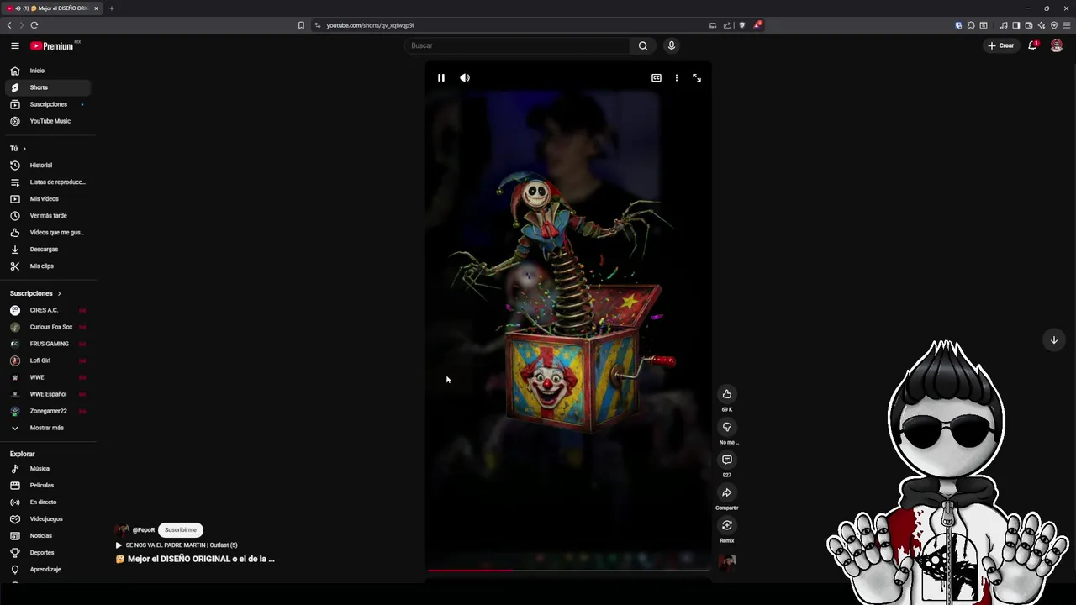1076x605 pixels.
Task: Open the Short's three-dot options menu
Action: [677, 77]
